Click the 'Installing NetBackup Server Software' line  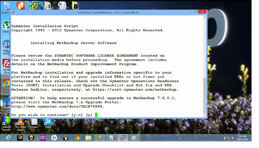pyautogui.click(x=74, y=43)
